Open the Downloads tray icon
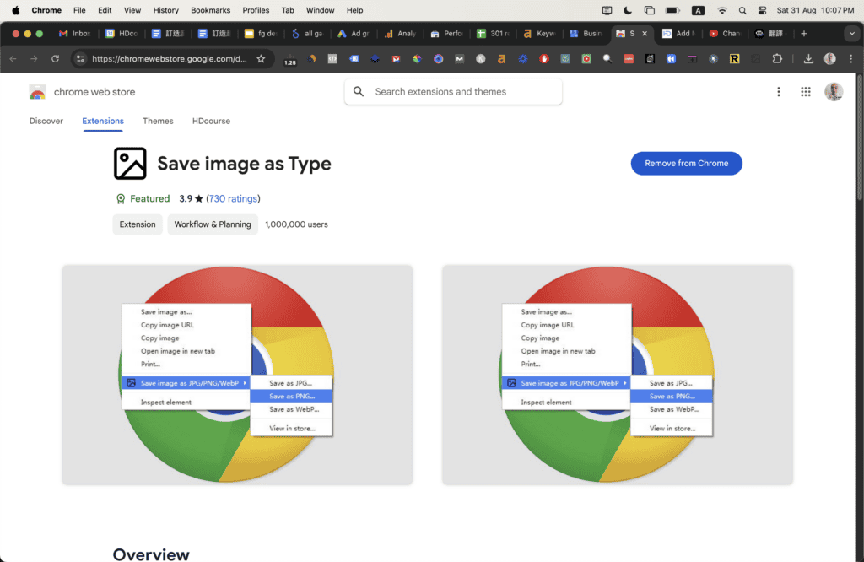 tap(808, 59)
